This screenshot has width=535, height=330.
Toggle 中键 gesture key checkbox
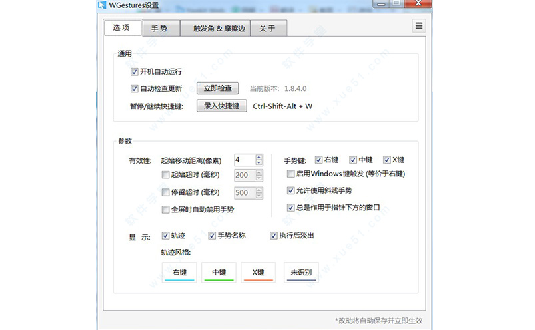[353, 160]
